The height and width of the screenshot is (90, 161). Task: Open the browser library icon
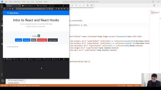(59, 9)
